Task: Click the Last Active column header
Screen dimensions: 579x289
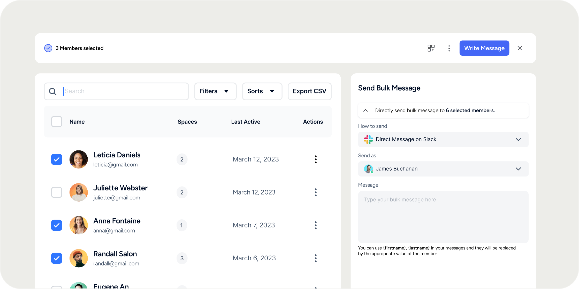Action: pos(246,122)
